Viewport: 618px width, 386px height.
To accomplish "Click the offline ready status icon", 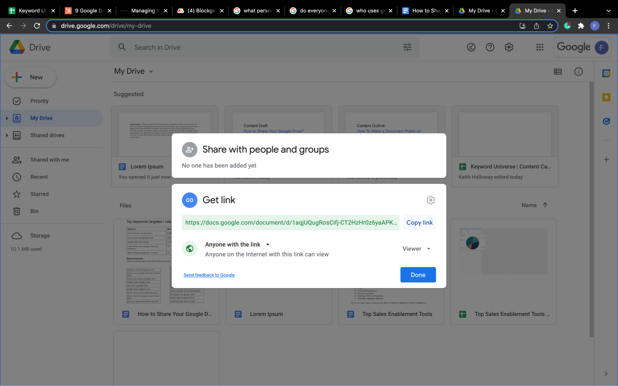I will pyautogui.click(x=471, y=47).
